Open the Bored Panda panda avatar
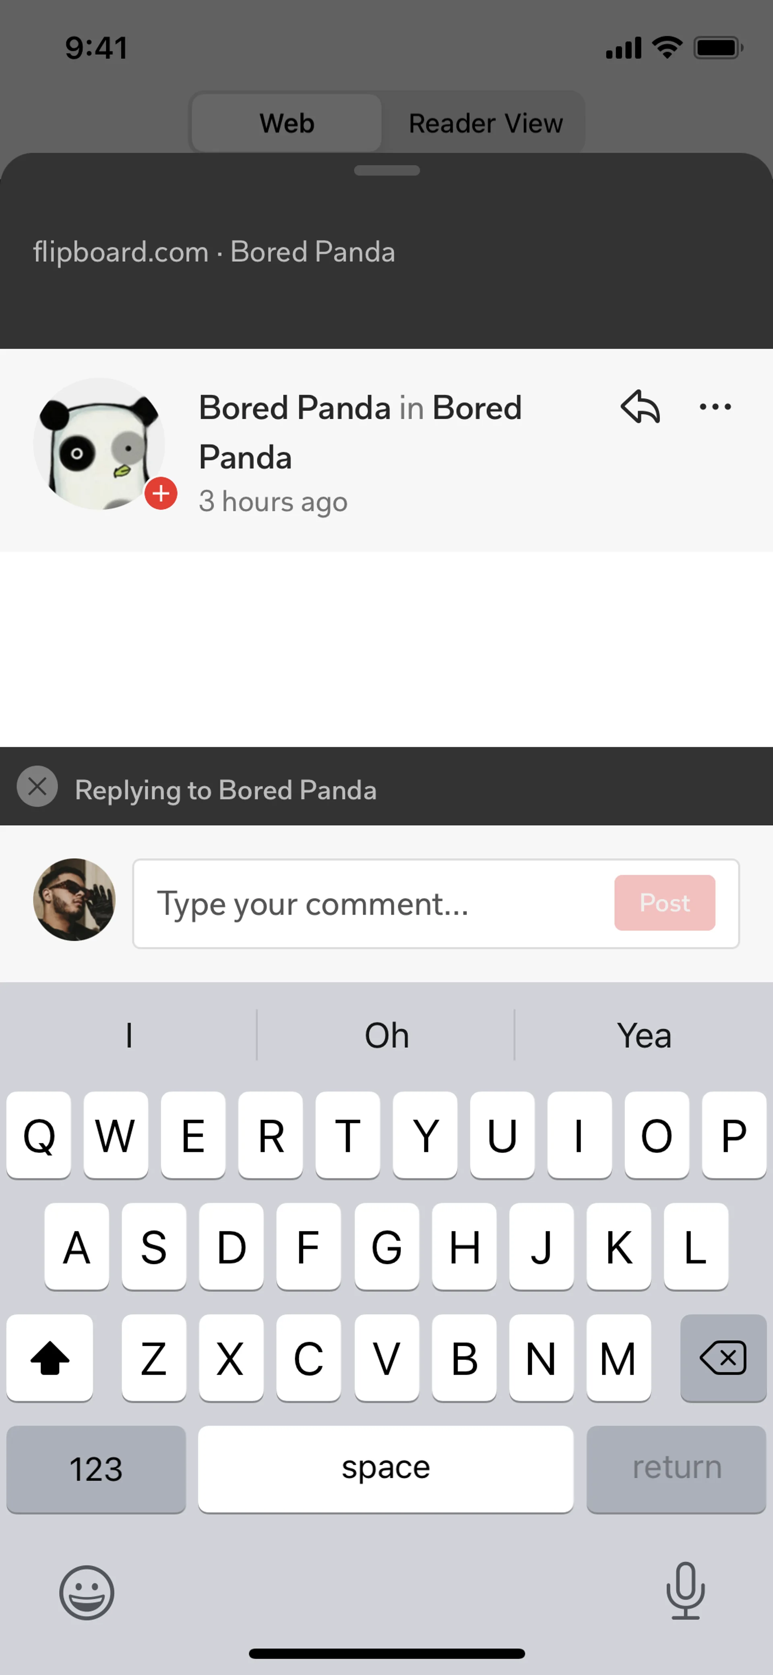Viewport: 773px width, 1675px height. 99,444
